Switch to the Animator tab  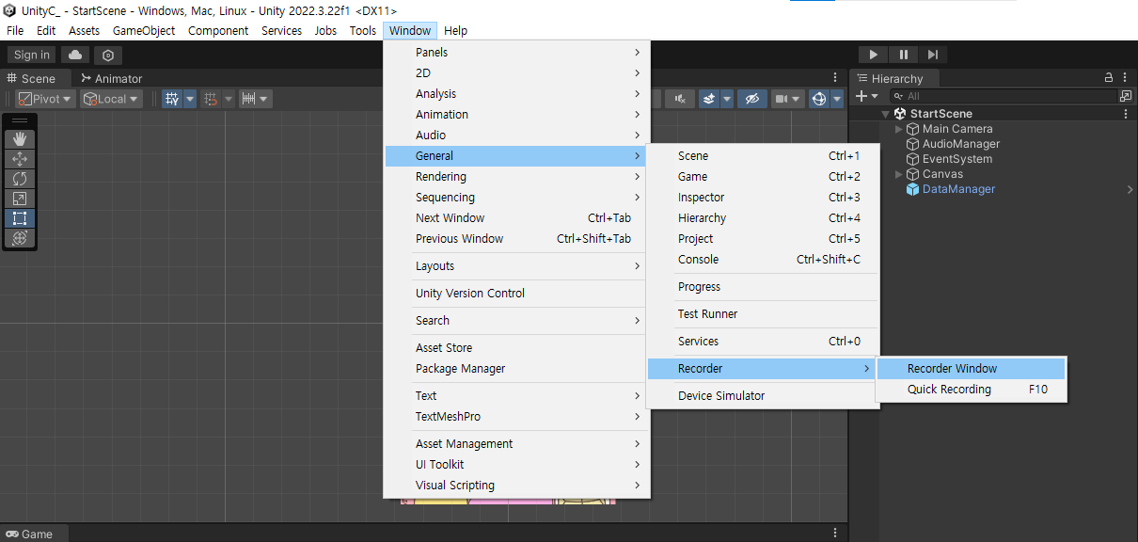(111, 78)
